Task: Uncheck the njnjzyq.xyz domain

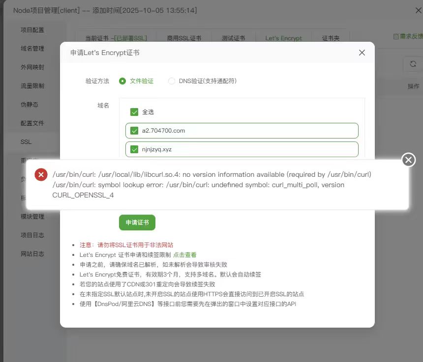Action: (134, 149)
